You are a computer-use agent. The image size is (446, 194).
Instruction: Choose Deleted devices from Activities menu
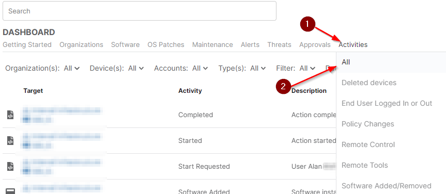tap(391, 83)
